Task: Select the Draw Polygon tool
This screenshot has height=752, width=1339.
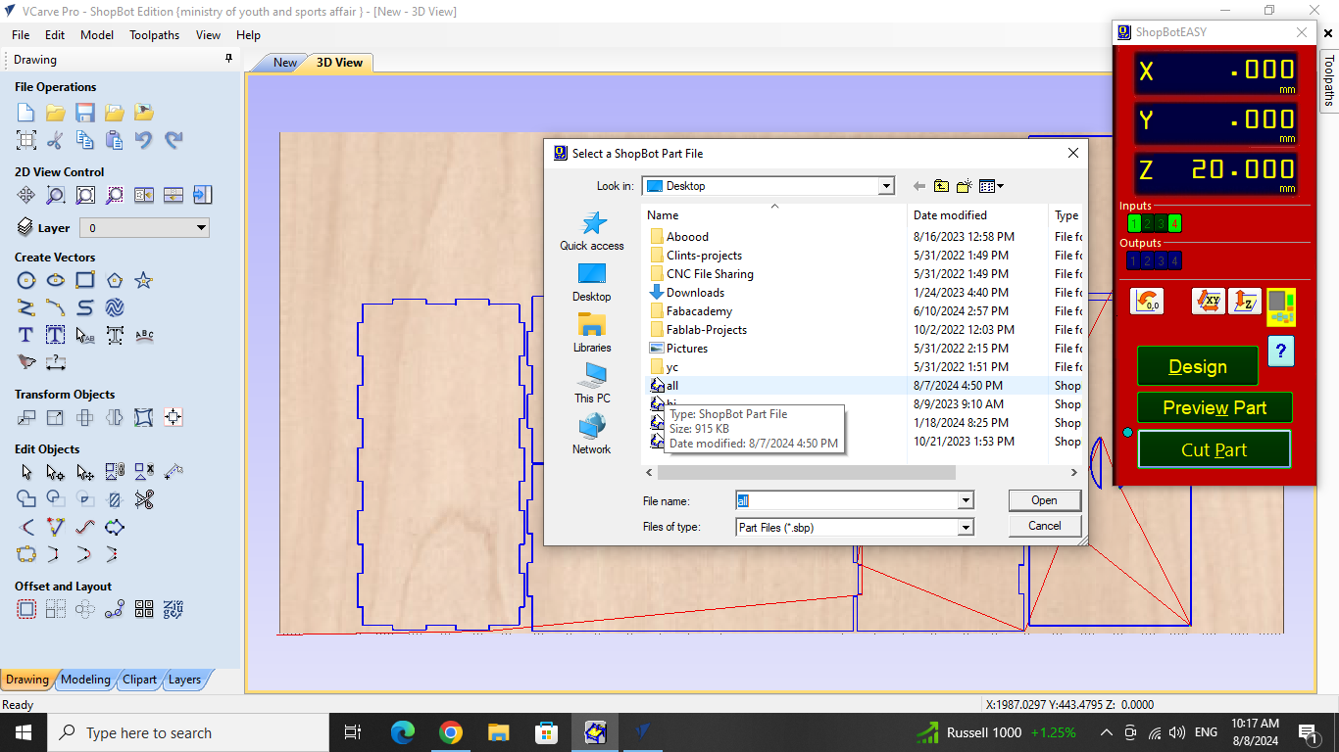Action: tap(115, 281)
